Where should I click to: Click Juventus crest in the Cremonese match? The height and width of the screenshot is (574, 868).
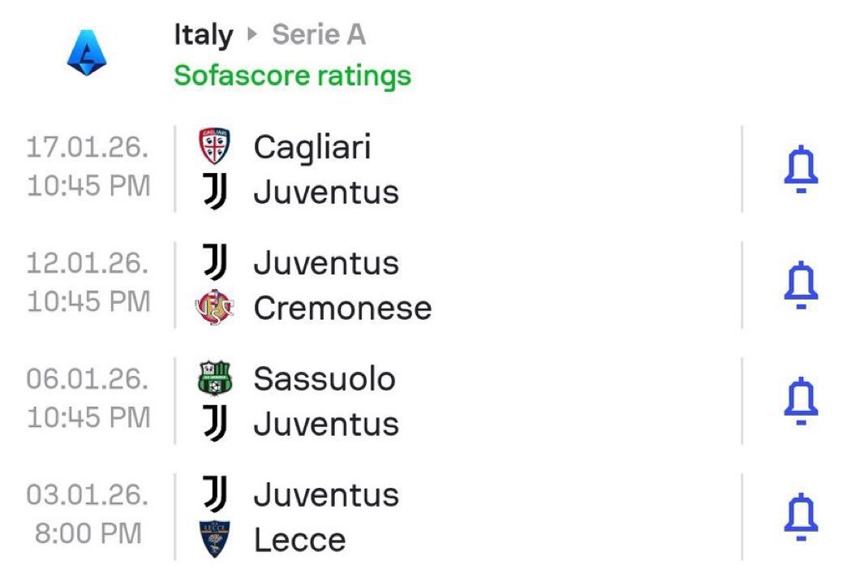(215, 263)
